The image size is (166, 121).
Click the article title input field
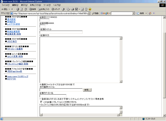(61, 32)
